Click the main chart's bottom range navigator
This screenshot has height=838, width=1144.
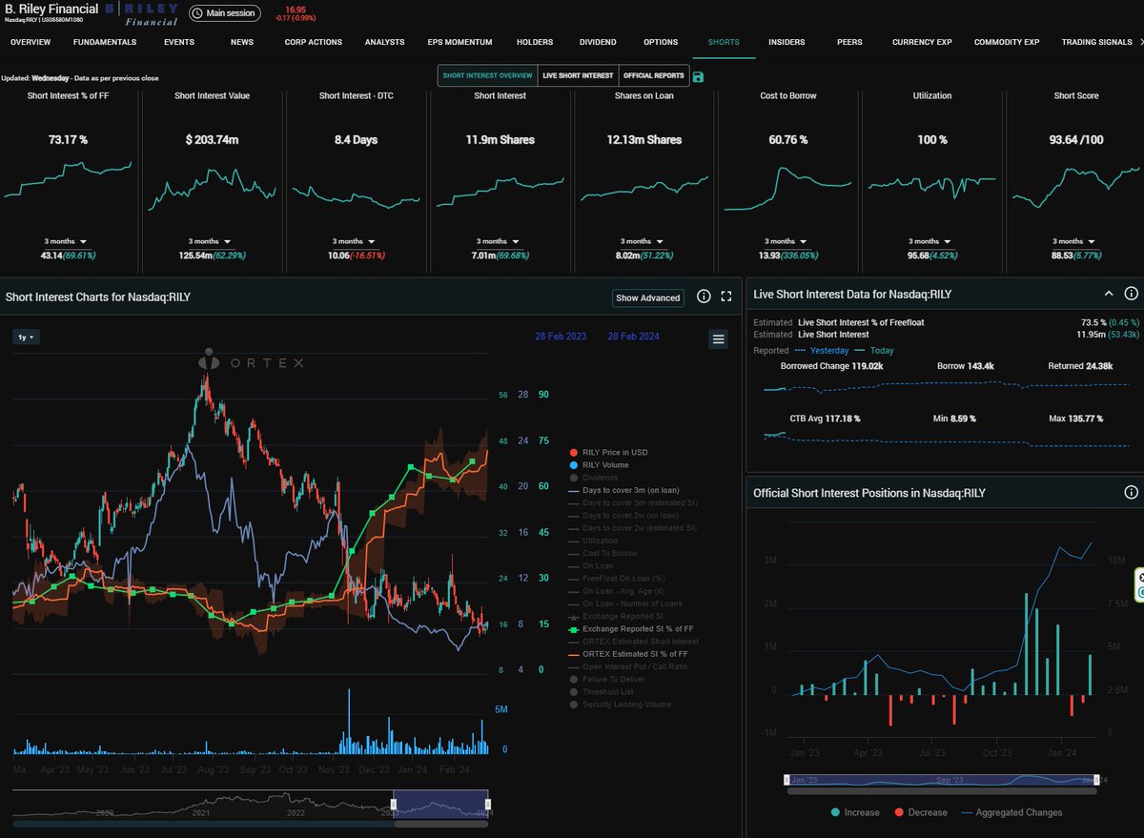click(253, 806)
